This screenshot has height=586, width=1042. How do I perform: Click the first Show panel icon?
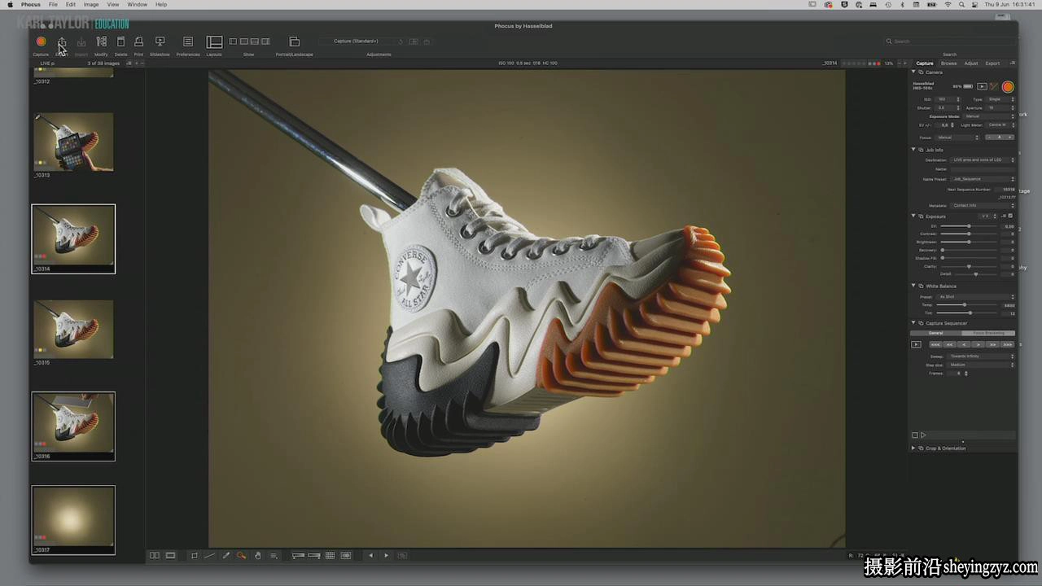pos(233,42)
